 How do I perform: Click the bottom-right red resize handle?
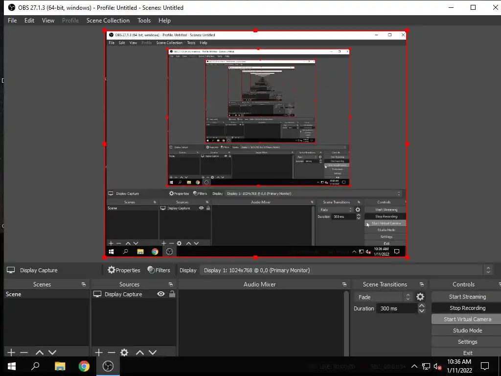pyautogui.click(x=407, y=258)
